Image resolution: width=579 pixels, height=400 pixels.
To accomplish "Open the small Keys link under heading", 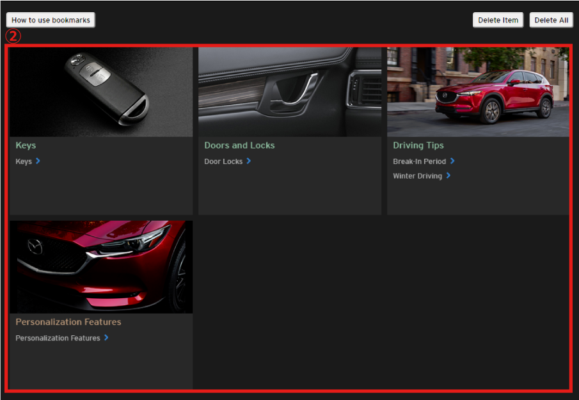I will click(24, 162).
